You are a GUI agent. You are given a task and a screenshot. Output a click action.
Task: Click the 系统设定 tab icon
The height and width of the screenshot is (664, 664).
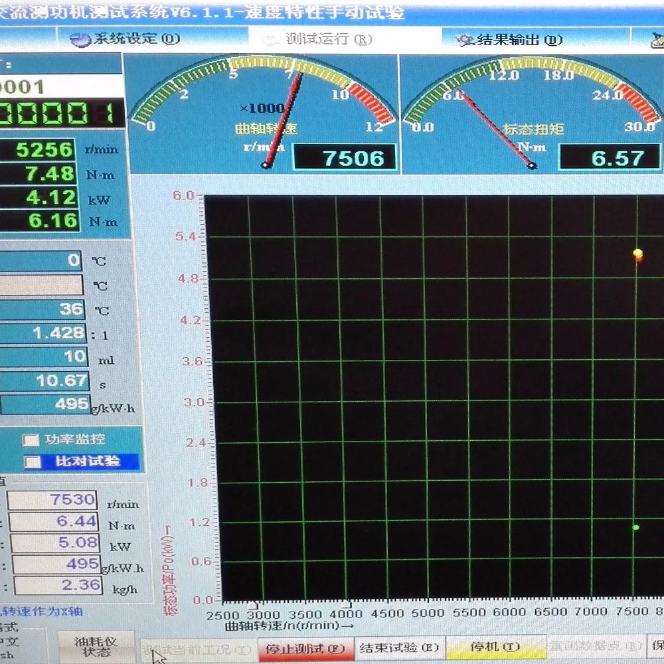pyautogui.click(x=80, y=40)
